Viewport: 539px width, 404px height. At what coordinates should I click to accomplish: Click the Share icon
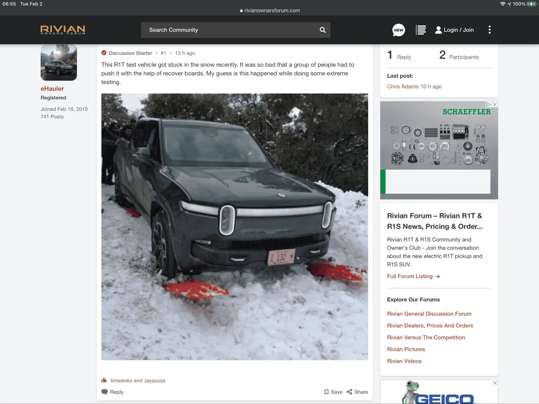[x=349, y=392]
